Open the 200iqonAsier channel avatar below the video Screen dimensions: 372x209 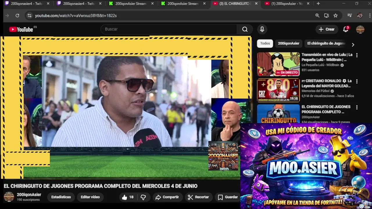click(9, 197)
